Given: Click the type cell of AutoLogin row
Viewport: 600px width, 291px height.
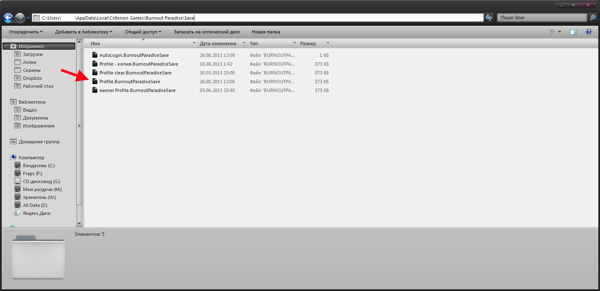Looking at the screenshot, I should coord(272,55).
